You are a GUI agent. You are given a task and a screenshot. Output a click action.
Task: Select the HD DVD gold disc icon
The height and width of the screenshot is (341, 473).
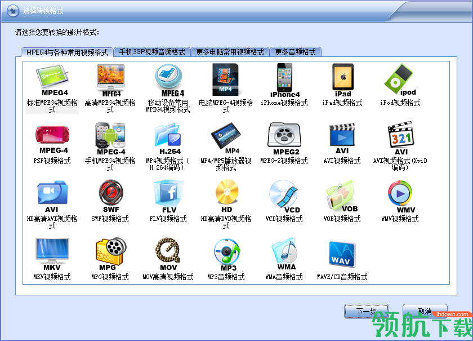point(227,196)
